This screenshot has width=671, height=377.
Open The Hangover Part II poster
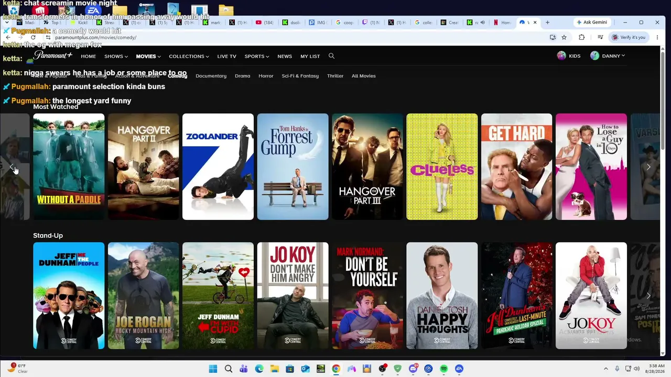point(143,167)
